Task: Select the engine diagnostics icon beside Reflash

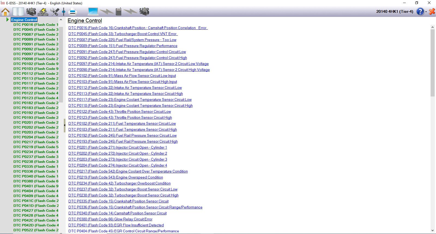Action: point(31,12)
